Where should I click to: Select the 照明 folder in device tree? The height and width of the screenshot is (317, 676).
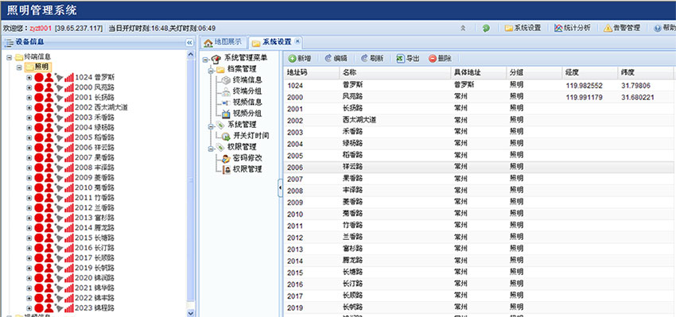[x=38, y=68]
